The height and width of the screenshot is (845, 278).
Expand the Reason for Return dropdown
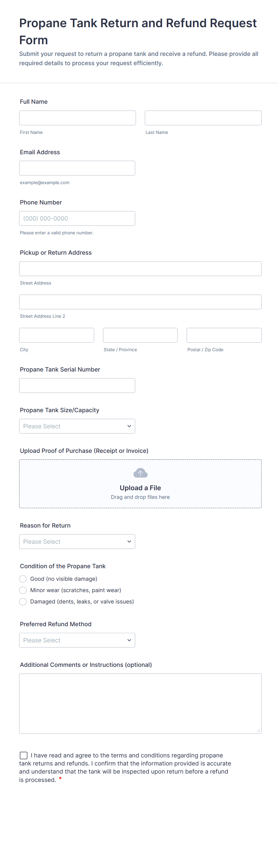tap(77, 542)
